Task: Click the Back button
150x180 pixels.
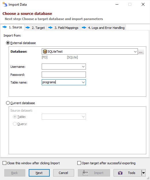Action: pyautogui.click(x=15, y=173)
